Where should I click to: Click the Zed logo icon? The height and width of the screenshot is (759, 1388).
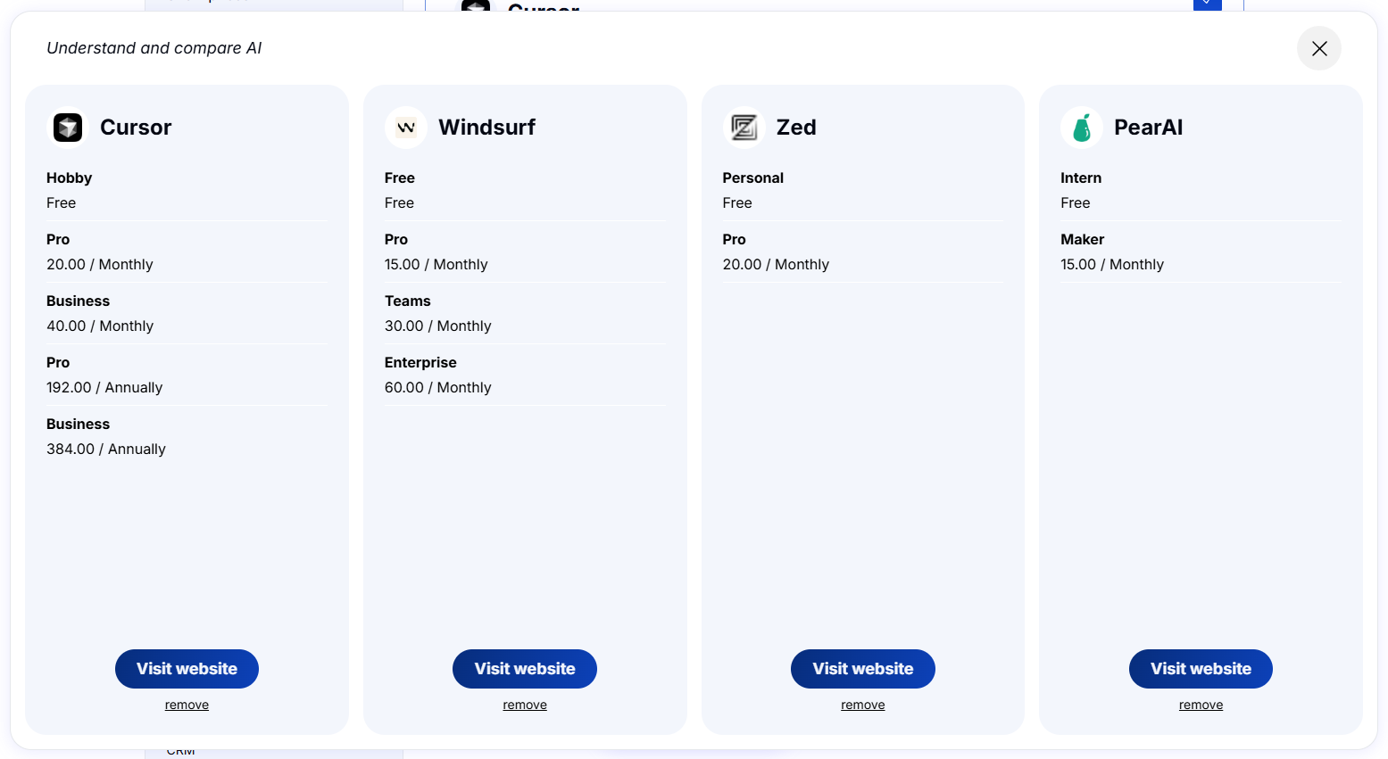(x=744, y=127)
